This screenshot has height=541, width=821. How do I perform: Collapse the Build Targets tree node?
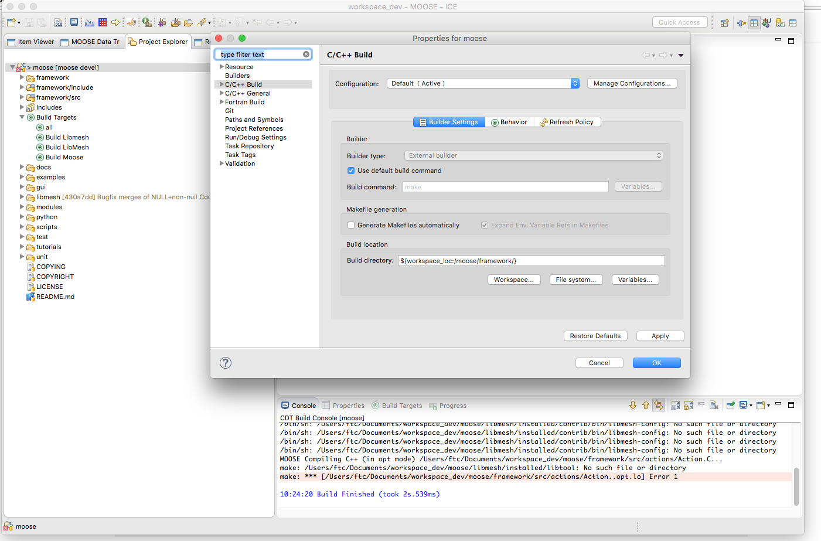(x=22, y=117)
